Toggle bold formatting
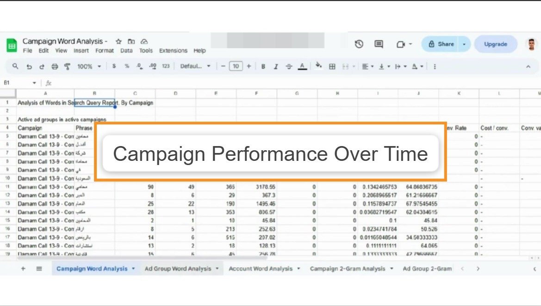The image size is (541, 306). point(263,66)
